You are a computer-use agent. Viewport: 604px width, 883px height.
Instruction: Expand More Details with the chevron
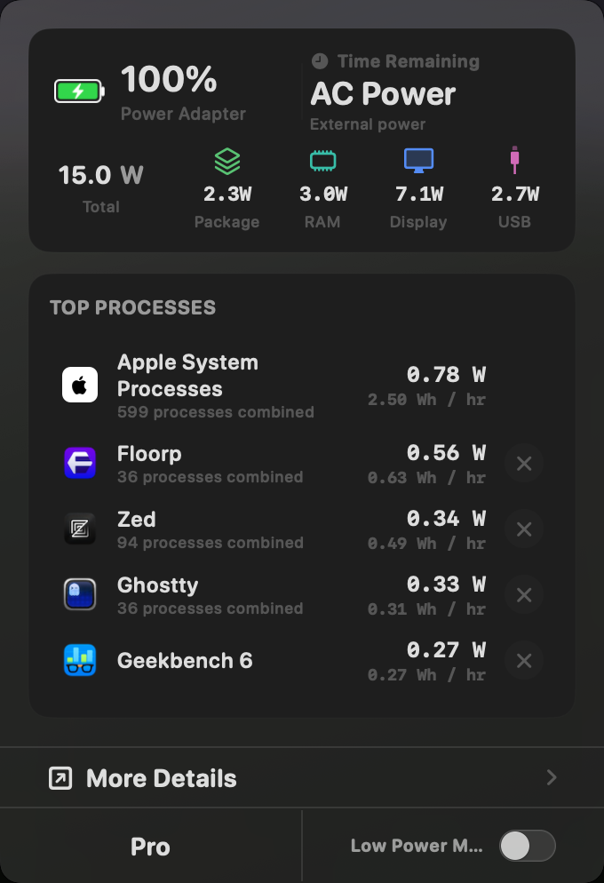coord(552,777)
